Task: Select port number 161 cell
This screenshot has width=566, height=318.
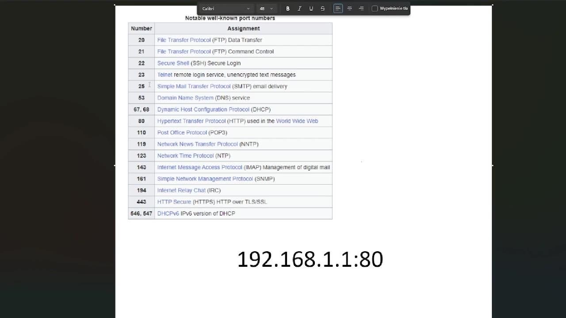Action: click(x=141, y=178)
